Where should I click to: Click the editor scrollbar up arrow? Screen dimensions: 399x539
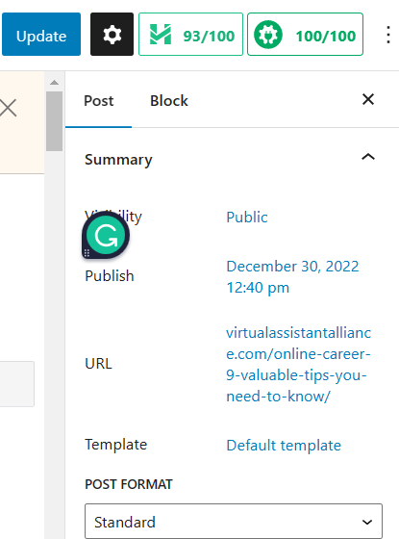(x=54, y=83)
